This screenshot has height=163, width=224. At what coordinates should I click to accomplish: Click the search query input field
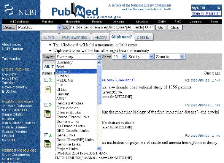(x=111, y=27)
